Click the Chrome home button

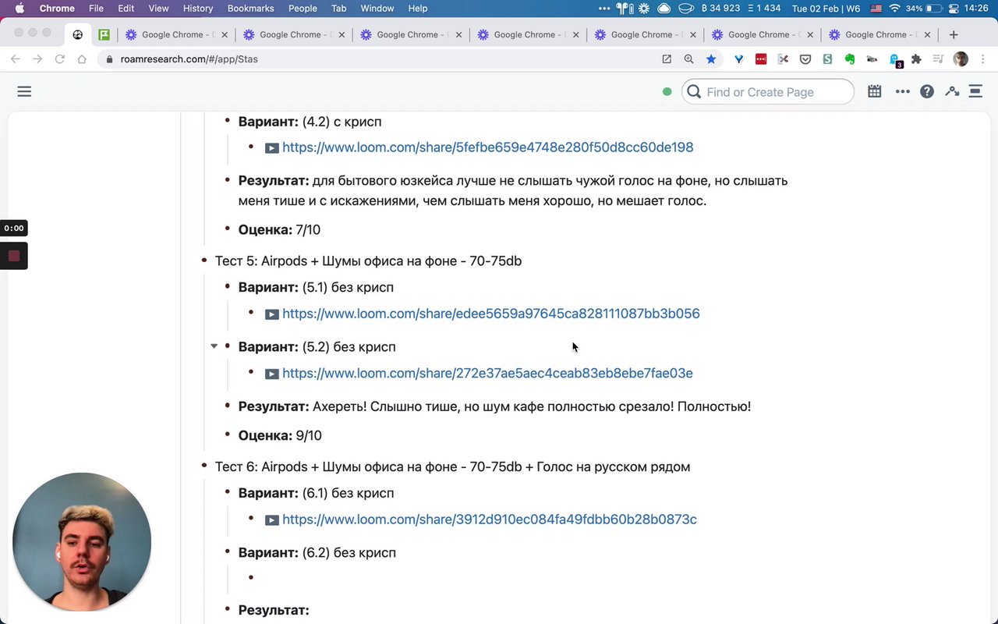tap(81, 58)
